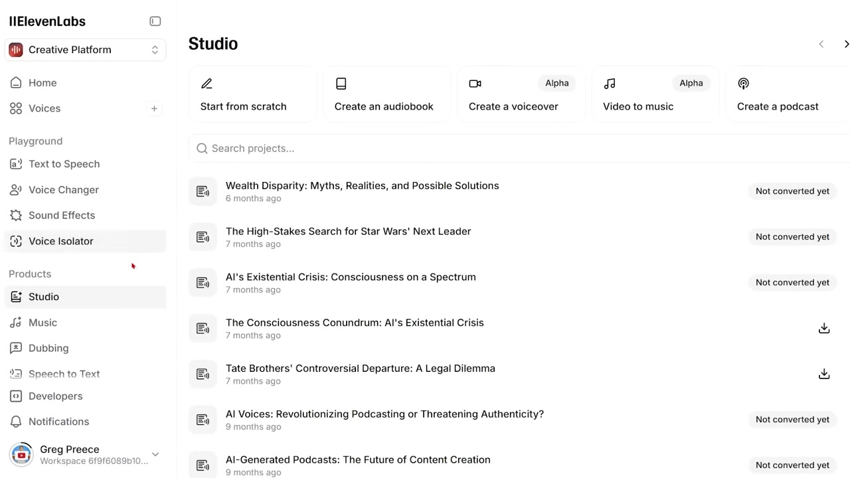Open AI-Generated Podcasts: The Future project
The width and height of the screenshot is (850, 478).
(x=358, y=459)
